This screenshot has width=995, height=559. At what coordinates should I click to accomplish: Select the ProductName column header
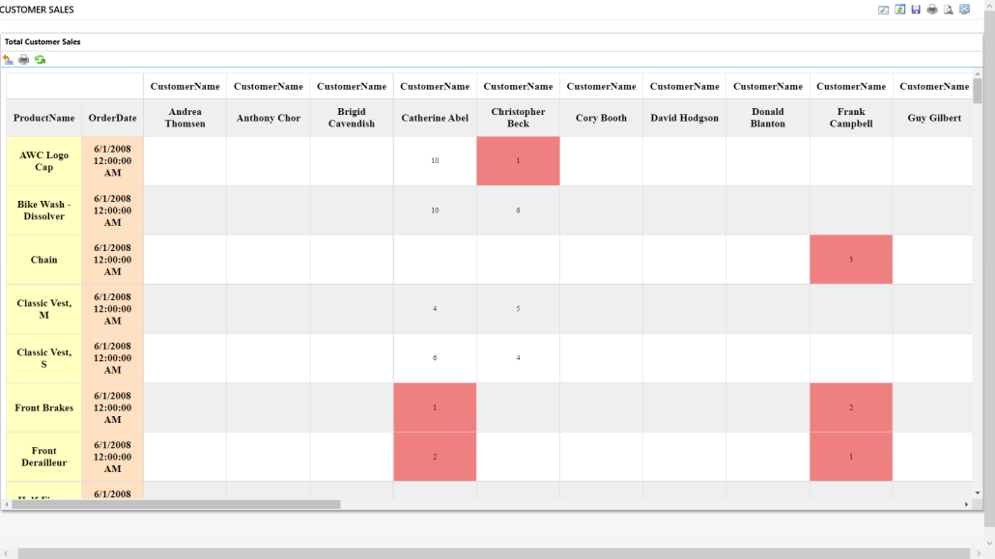pyautogui.click(x=43, y=118)
